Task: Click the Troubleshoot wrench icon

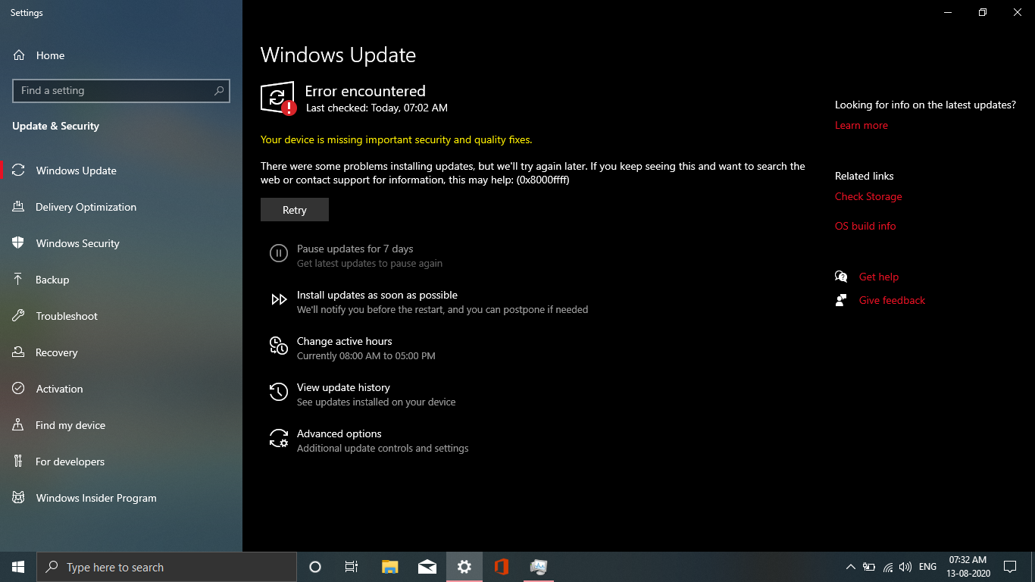Action: tap(19, 316)
